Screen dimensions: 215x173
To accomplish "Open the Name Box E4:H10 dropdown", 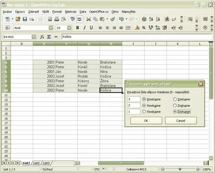I will point(34,37).
